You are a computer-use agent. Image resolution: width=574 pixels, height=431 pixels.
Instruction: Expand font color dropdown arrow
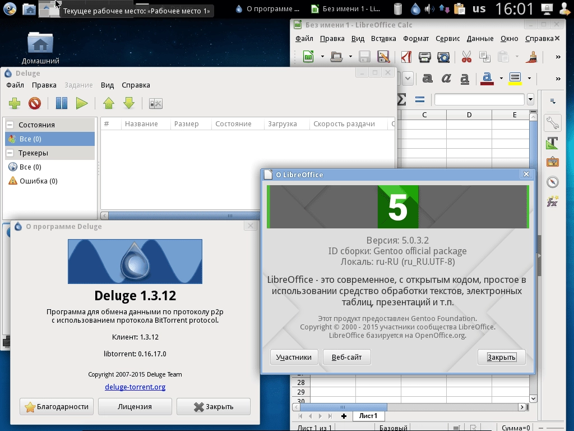501,79
